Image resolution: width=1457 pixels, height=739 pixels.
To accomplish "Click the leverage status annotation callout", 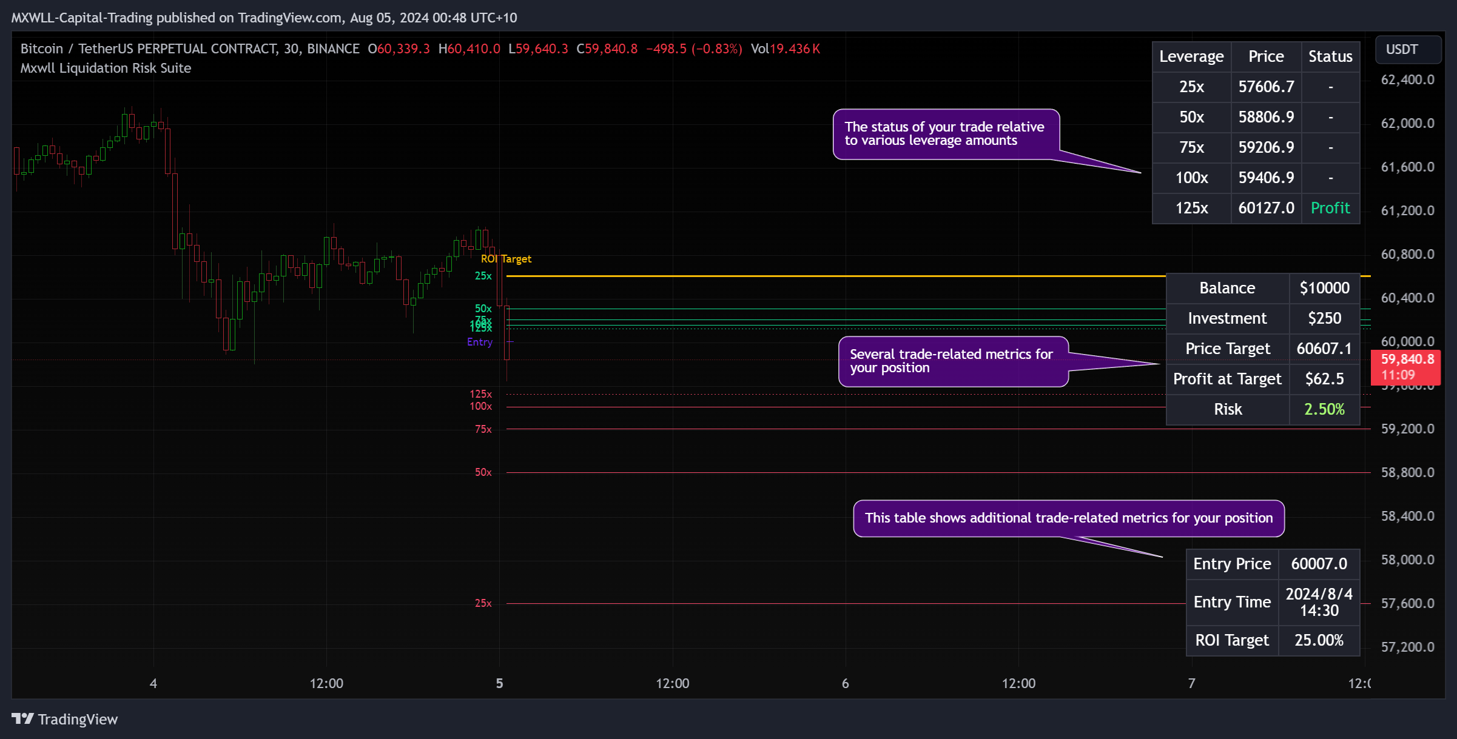I will [x=946, y=134].
